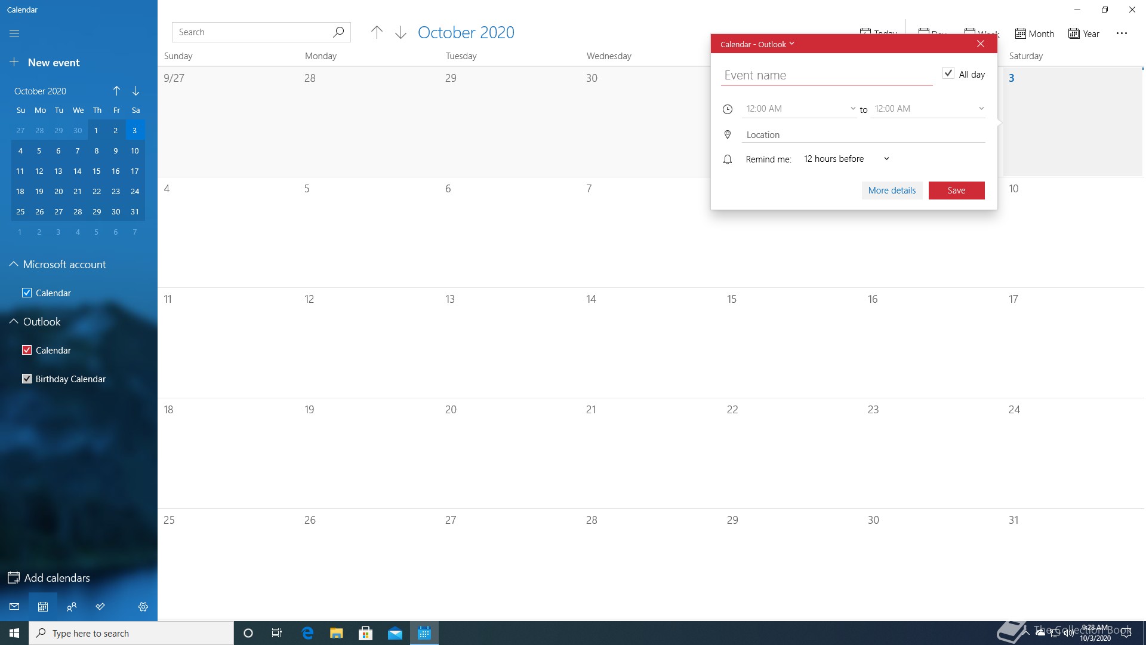Open Task View in taskbar
1146x645 pixels.
click(x=277, y=633)
